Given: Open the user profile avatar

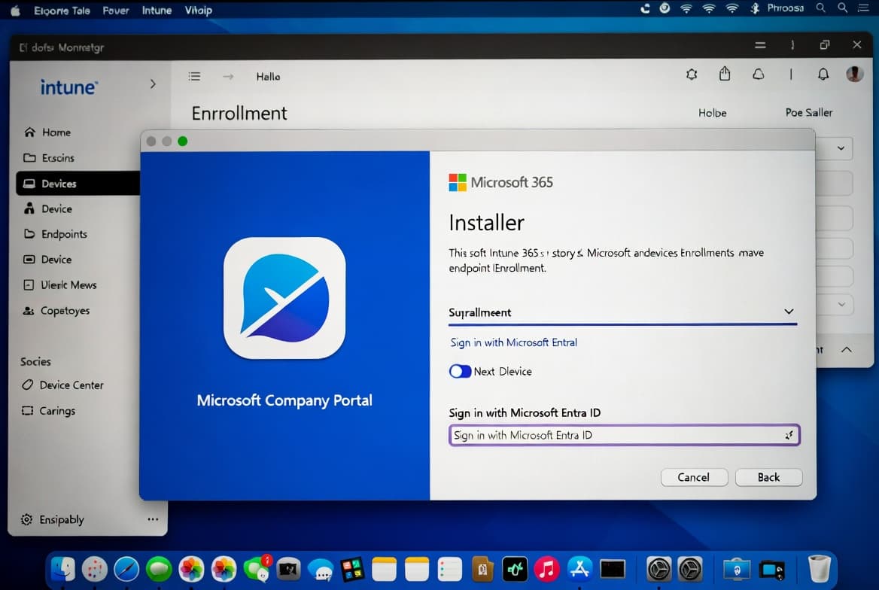Looking at the screenshot, I should 854,74.
